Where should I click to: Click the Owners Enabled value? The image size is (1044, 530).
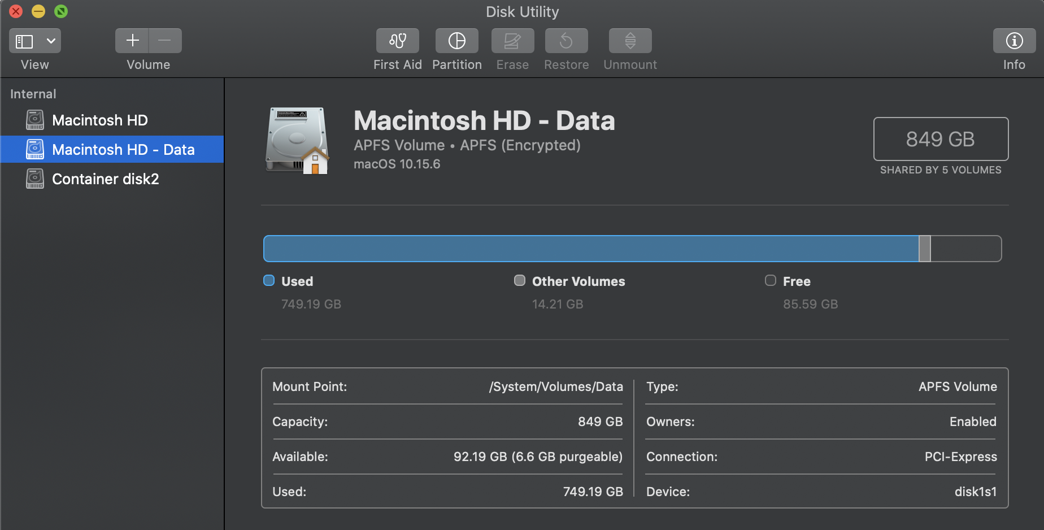(x=973, y=422)
